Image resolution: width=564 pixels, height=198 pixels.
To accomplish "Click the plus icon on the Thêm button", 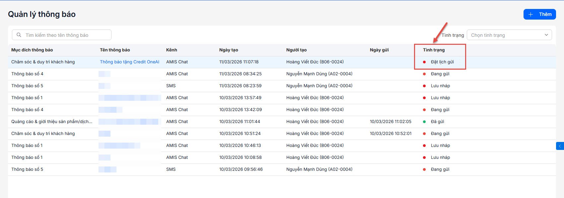I will [x=531, y=14].
